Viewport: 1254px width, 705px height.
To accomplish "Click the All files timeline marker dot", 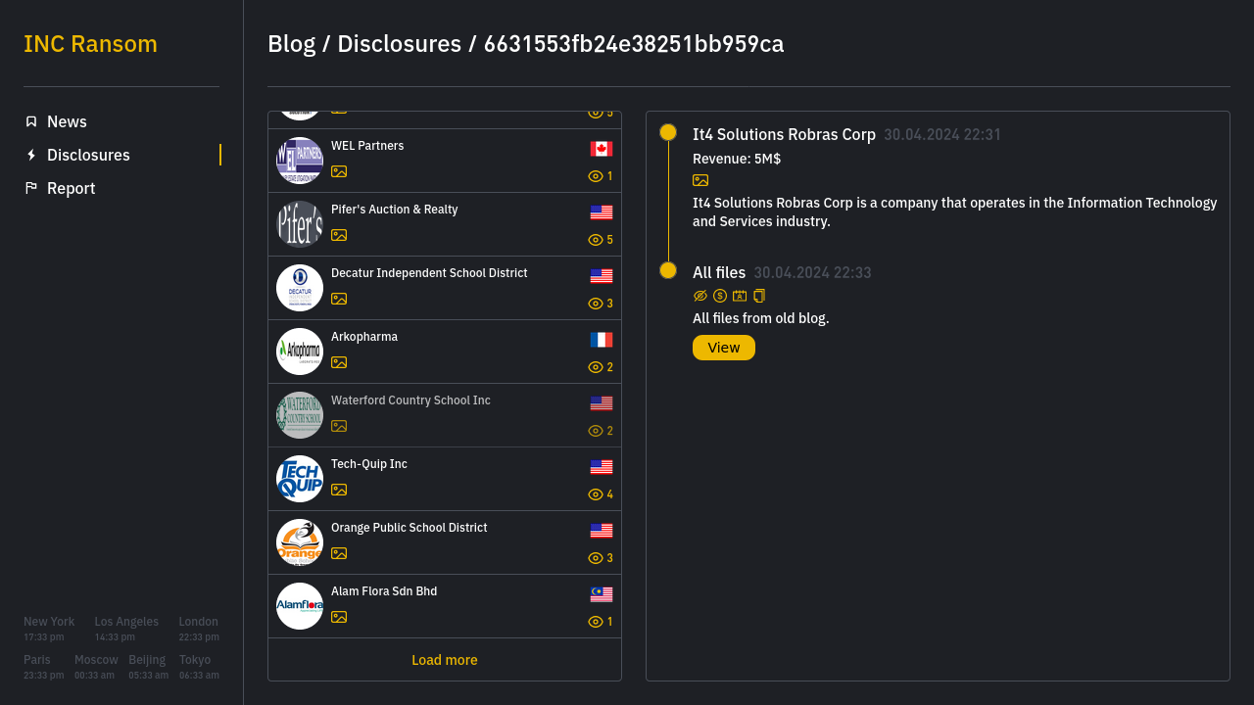I will point(668,270).
